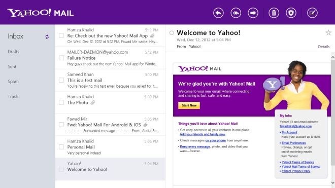
Task: Delete the message with the trash icon
Action: pyautogui.click(x=274, y=13)
